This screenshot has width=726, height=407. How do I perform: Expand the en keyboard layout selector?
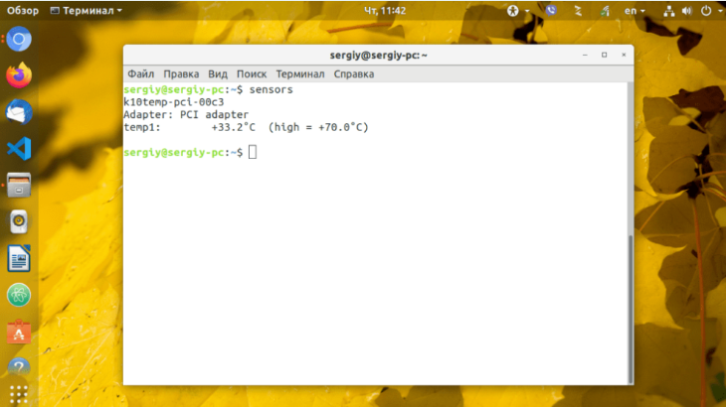[635, 11]
